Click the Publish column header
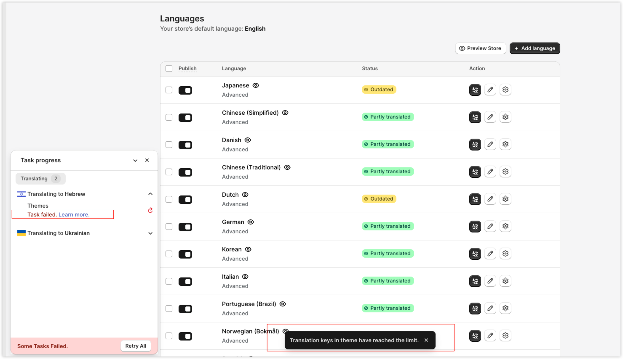 coord(187,69)
